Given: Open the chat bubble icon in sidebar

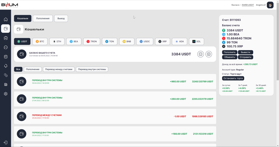Looking at the screenshot, I should 6,47.
